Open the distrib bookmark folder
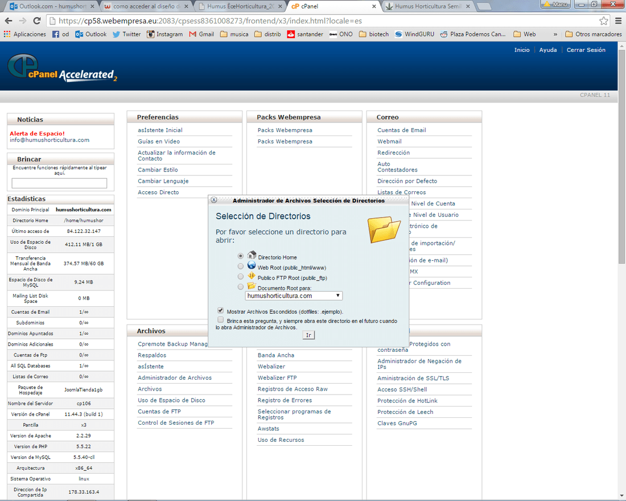 click(x=267, y=34)
